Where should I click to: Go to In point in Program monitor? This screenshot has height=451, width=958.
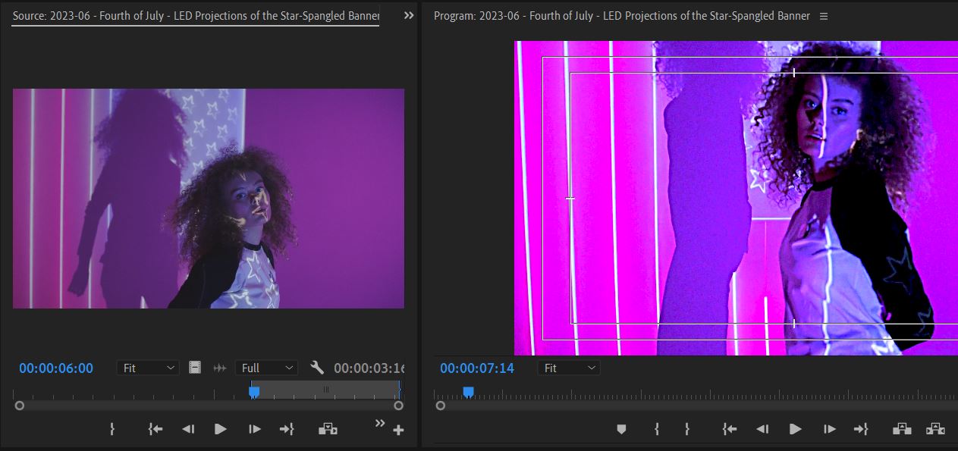point(730,429)
